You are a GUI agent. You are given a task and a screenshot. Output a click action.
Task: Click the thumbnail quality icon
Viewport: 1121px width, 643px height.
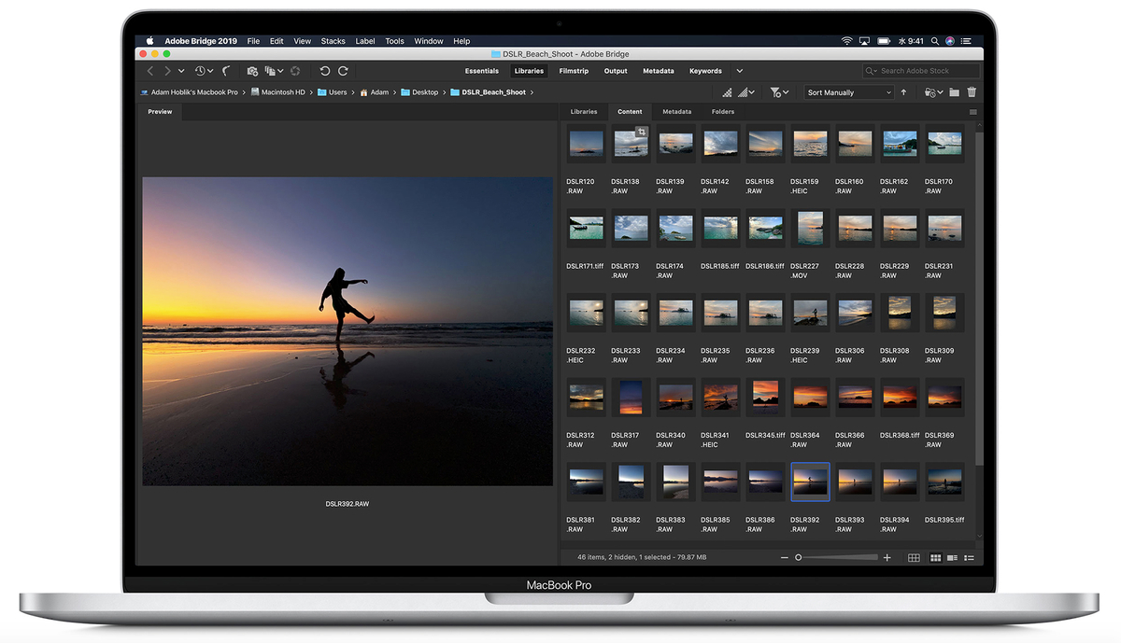pos(727,92)
